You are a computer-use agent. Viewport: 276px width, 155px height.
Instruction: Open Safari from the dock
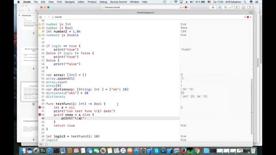[50, 151]
